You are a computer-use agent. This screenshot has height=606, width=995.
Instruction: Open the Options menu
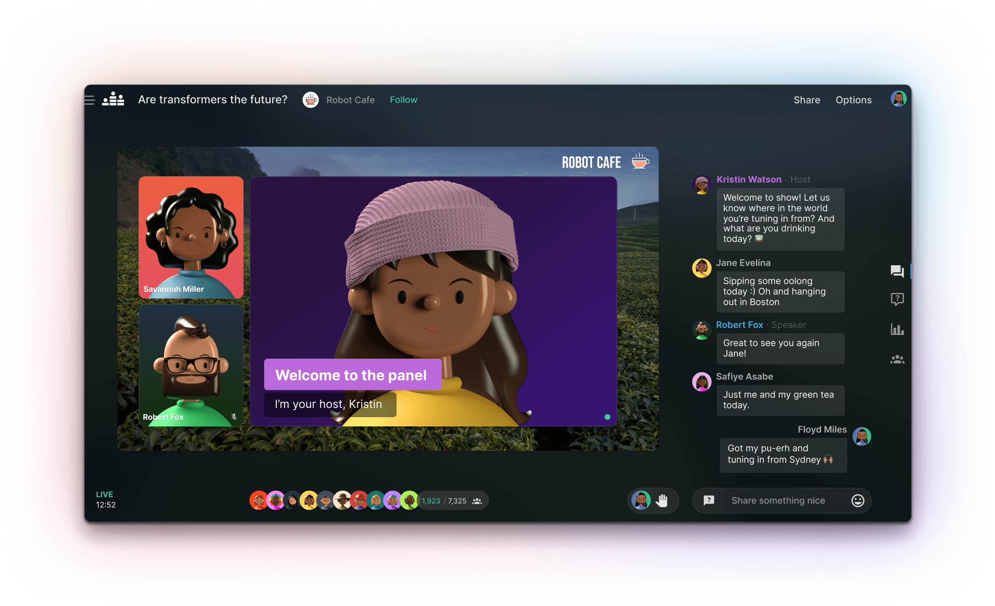pyautogui.click(x=853, y=100)
